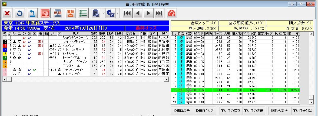Screen dimensions: 318x116
Task: Select horse モンストール
Action: [76, 66]
